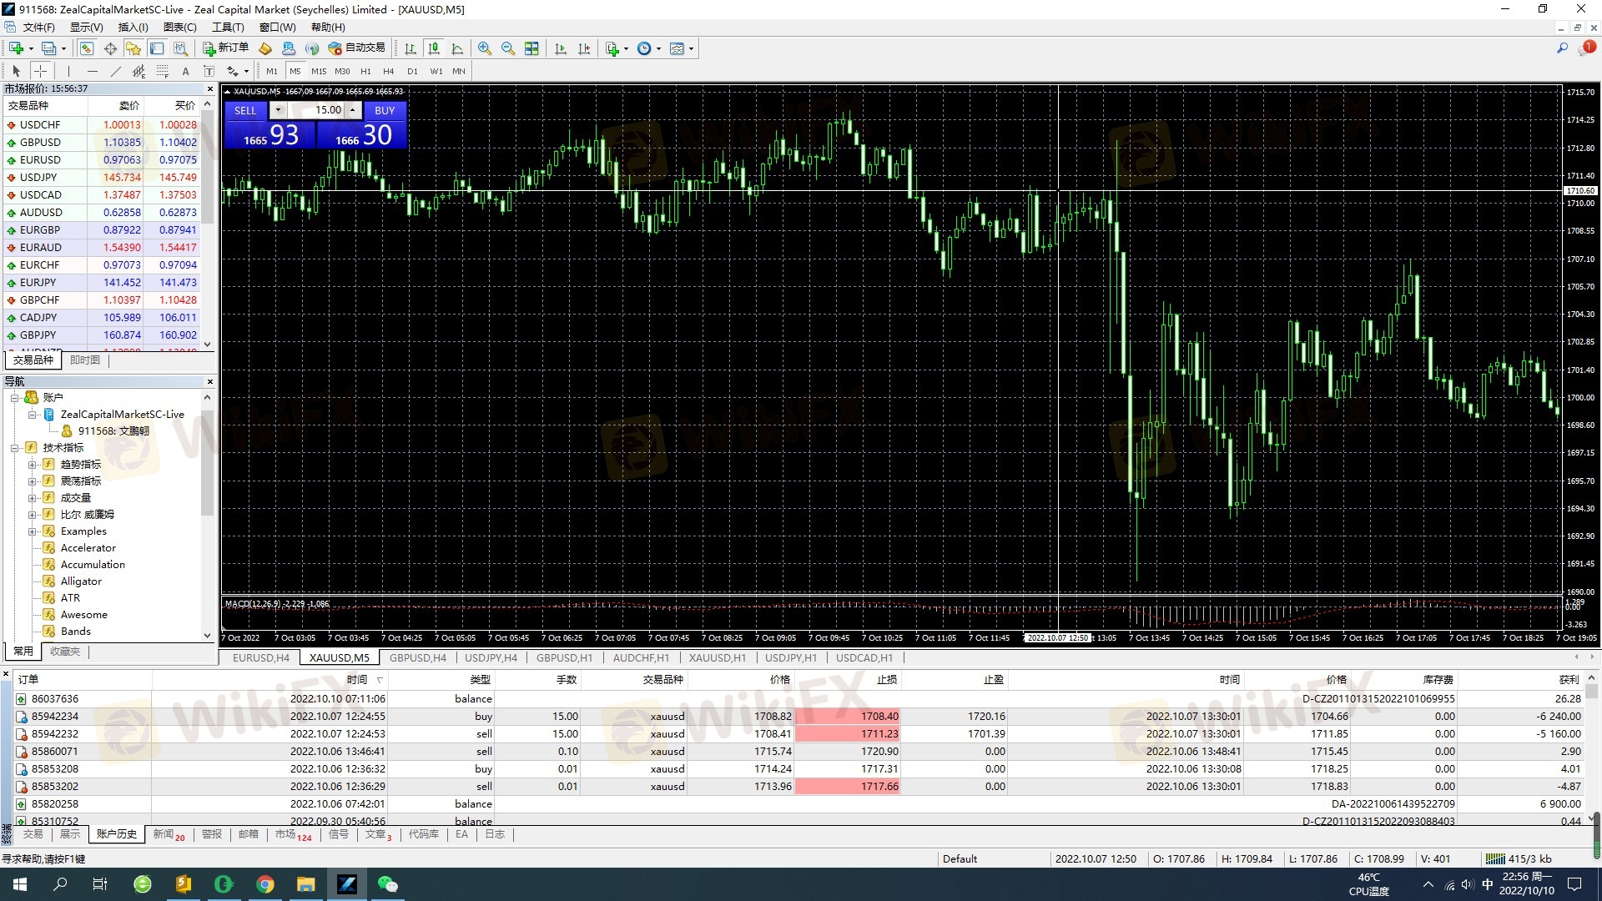Toggle chart auto scroll
Viewport: 1602px width, 901px height.
point(561,48)
